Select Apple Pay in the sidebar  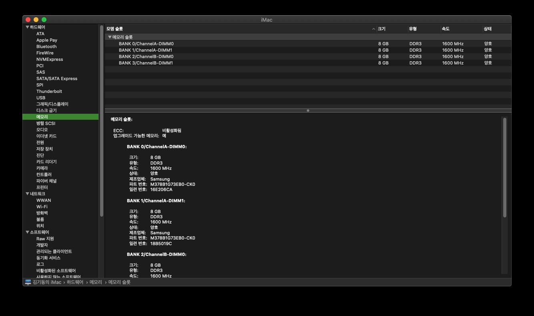point(47,40)
